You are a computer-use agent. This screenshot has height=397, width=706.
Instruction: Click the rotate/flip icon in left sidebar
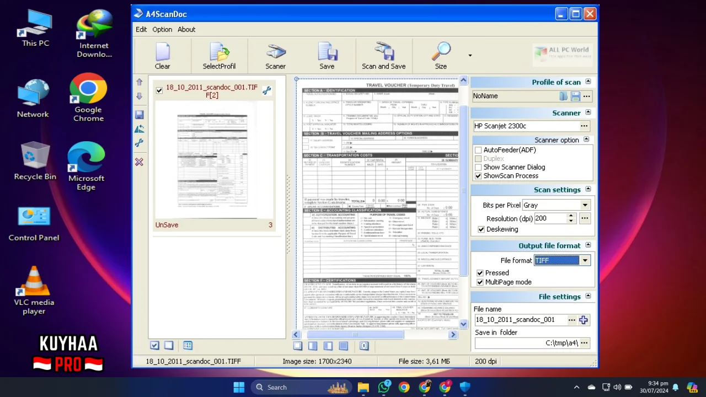pos(139,129)
